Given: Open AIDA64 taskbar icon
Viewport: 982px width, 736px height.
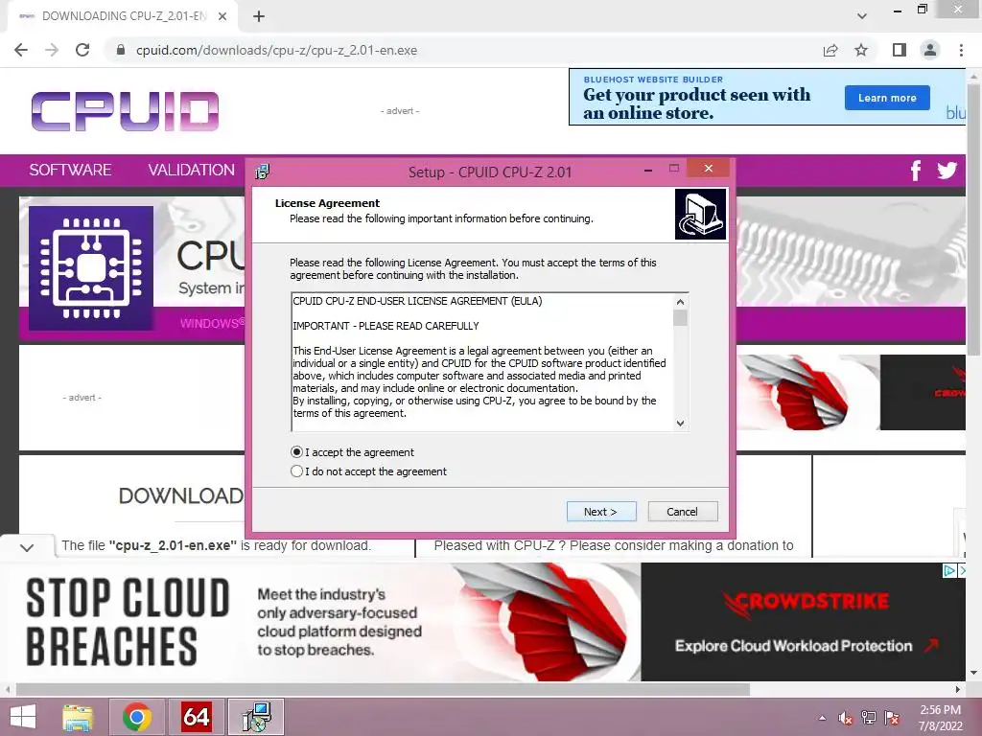Looking at the screenshot, I should 196,717.
